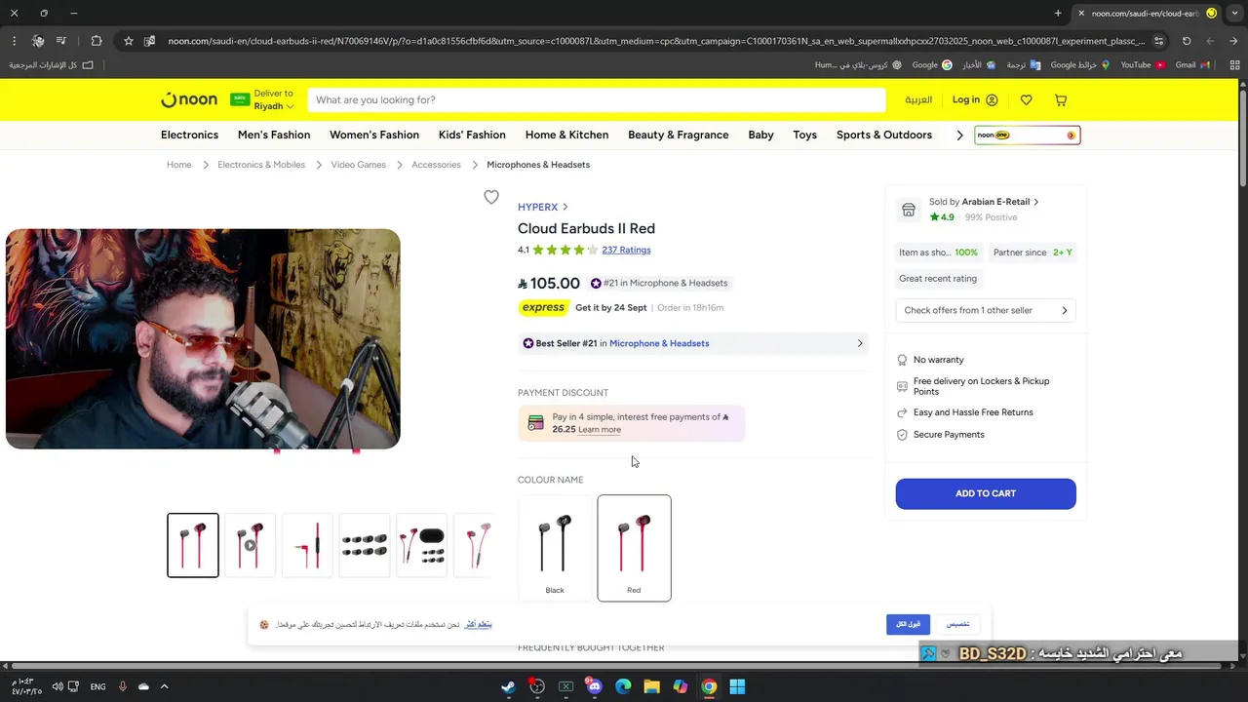1248x702 pixels.
Task: Focus the 'What are you looking for?' search box
Action: tap(597, 99)
